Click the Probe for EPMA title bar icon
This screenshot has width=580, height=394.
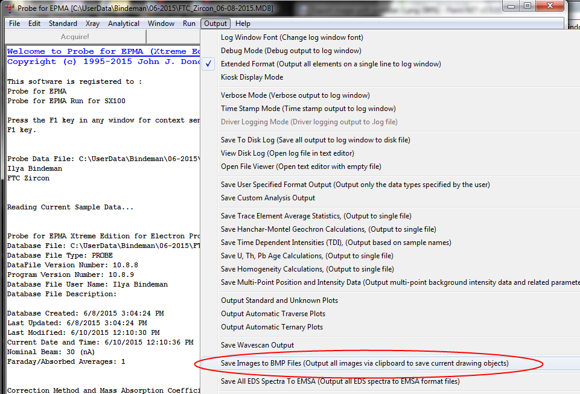(x=9, y=8)
